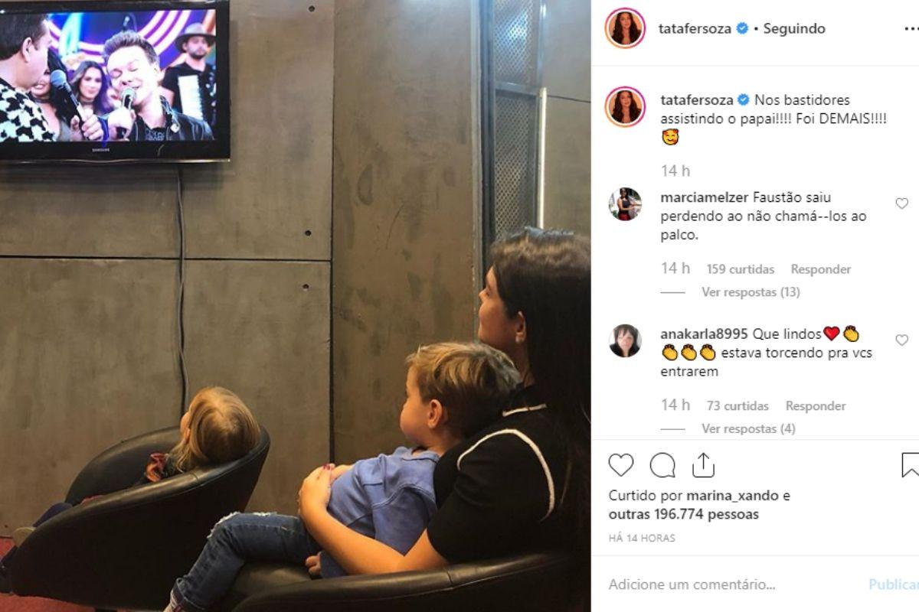Screen dimensions: 919x612
Task: Show the list of outras 196.774 pessoas
Action: tap(684, 514)
